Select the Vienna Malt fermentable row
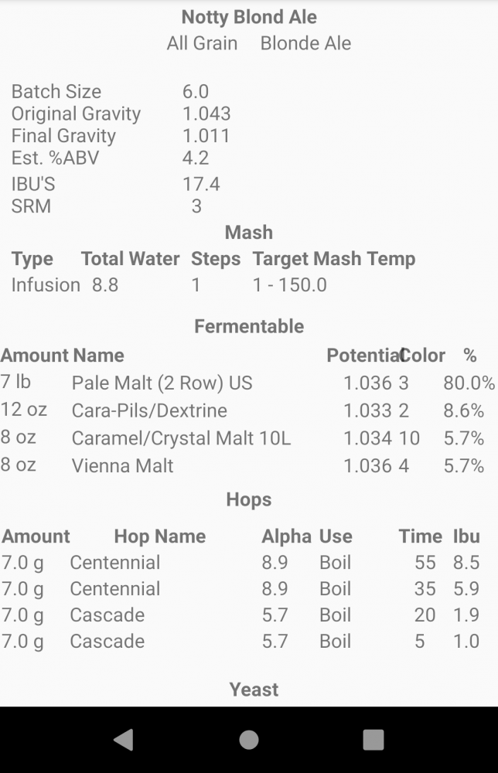Image resolution: width=498 pixels, height=773 pixels. [x=249, y=465]
